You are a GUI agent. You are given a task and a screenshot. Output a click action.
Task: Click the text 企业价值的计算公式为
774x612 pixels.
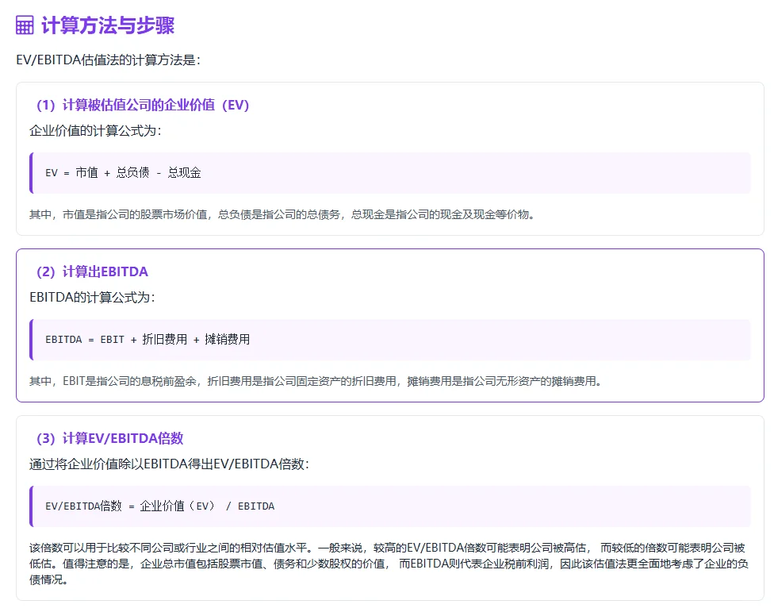click(95, 130)
